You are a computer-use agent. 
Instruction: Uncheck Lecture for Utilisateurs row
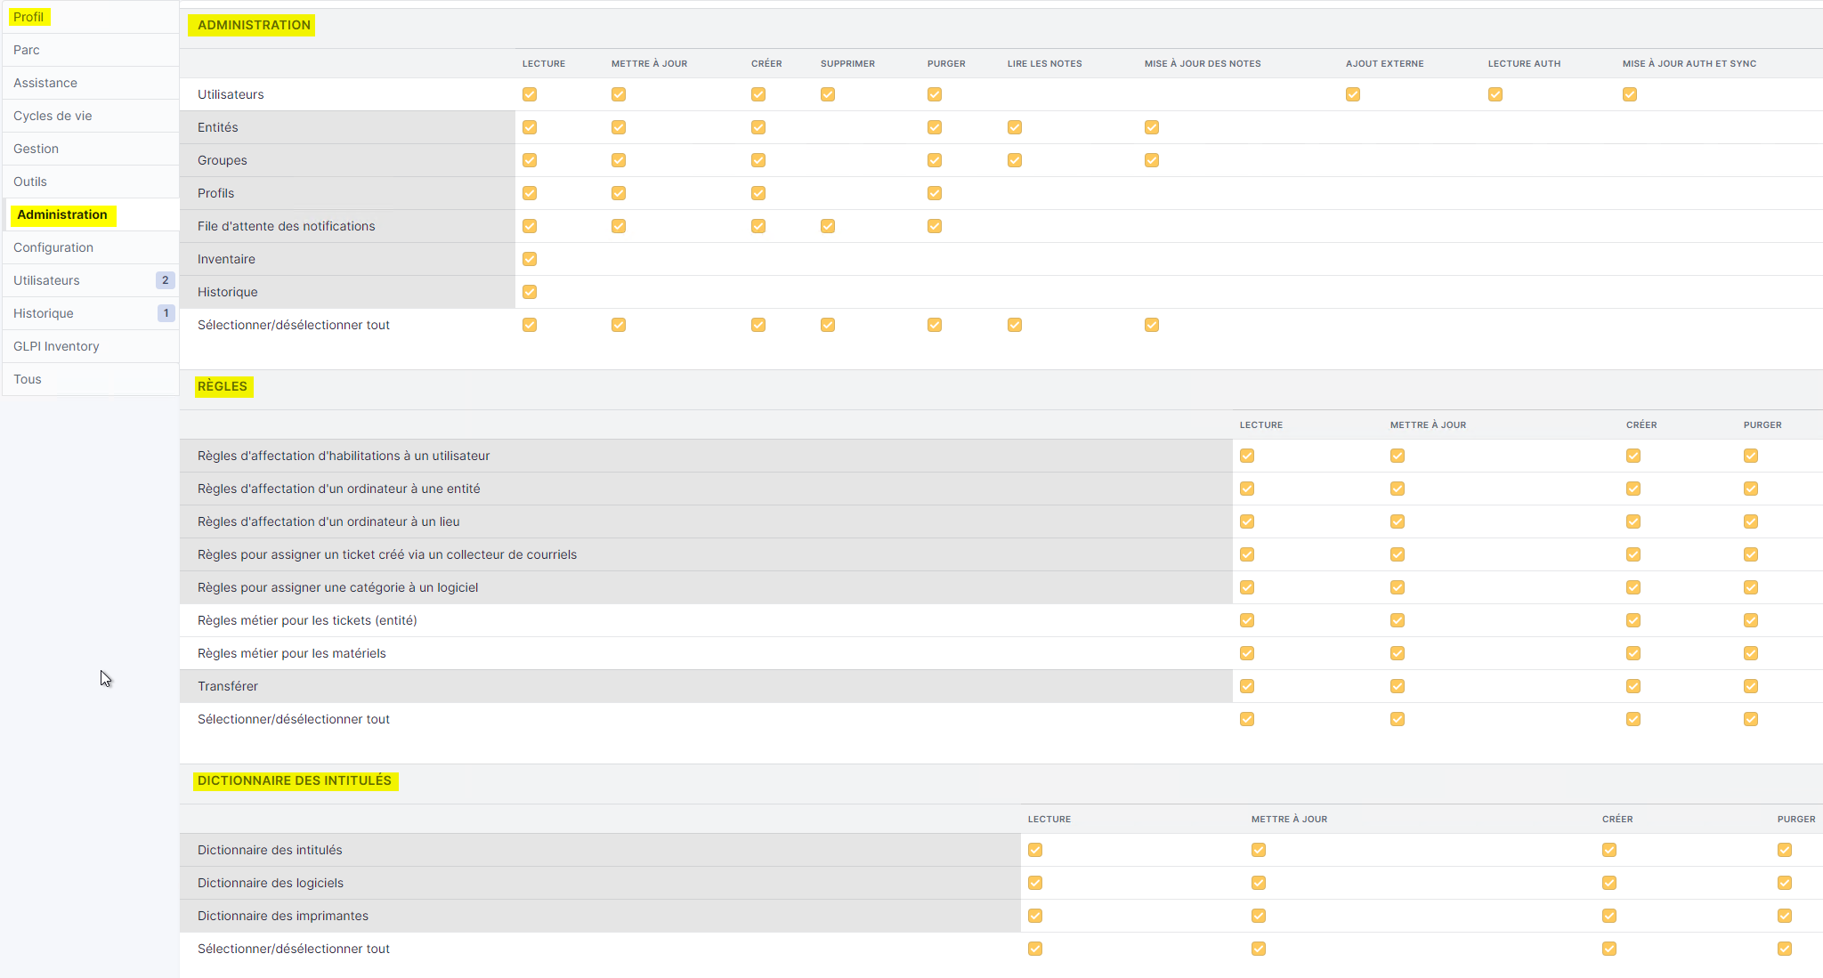pos(530,94)
